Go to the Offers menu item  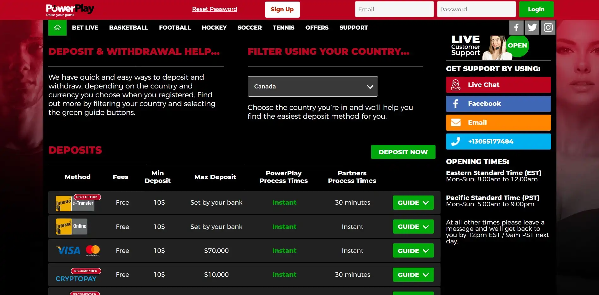[x=317, y=28]
